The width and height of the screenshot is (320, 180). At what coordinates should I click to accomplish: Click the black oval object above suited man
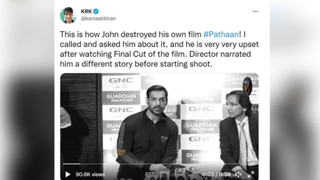247,86
